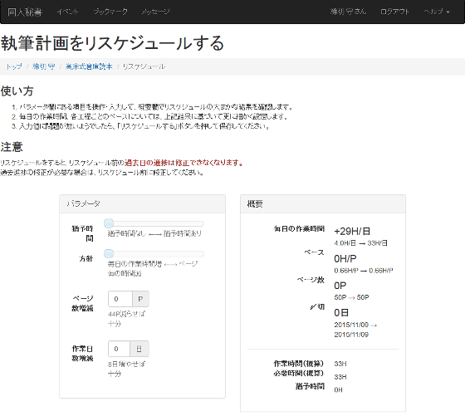Click the P unit addon beside page input
This screenshot has height=416, width=465.
(x=140, y=299)
